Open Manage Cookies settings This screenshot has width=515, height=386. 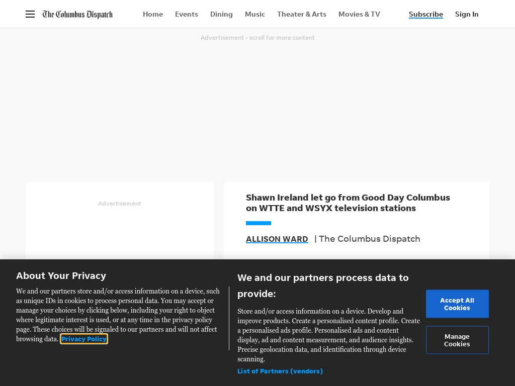pyautogui.click(x=457, y=340)
